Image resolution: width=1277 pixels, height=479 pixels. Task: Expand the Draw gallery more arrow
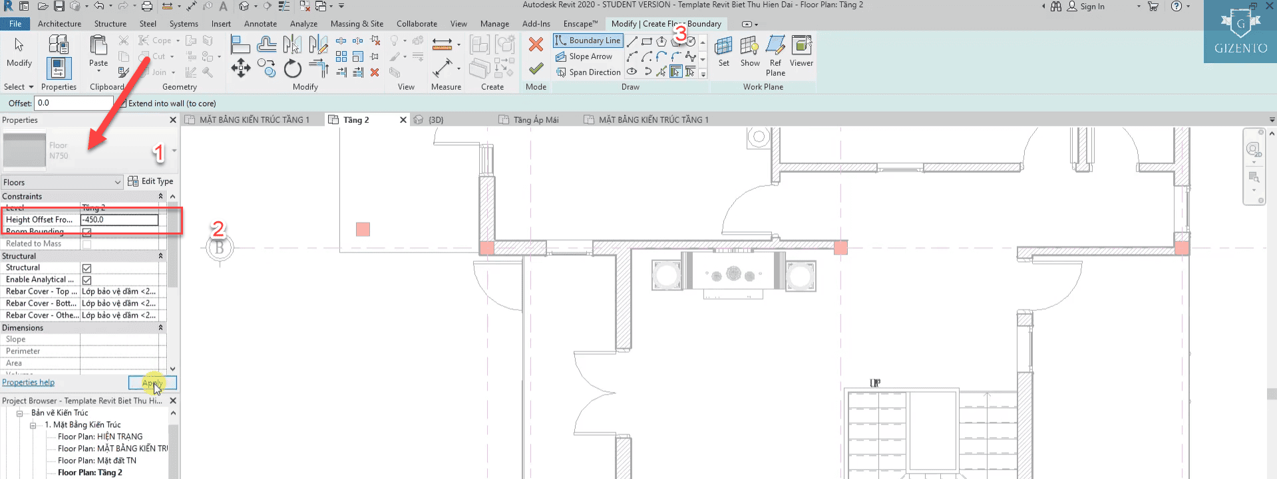coord(703,74)
